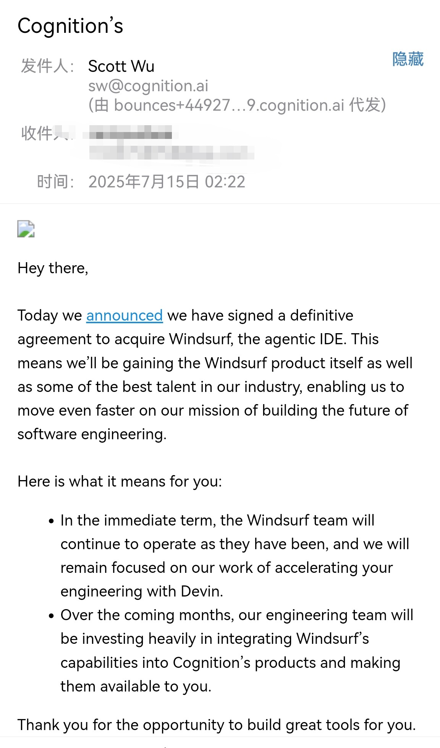The width and height of the screenshot is (440, 748).
Task: Tap the 时间 label
Action: point(55,182)
